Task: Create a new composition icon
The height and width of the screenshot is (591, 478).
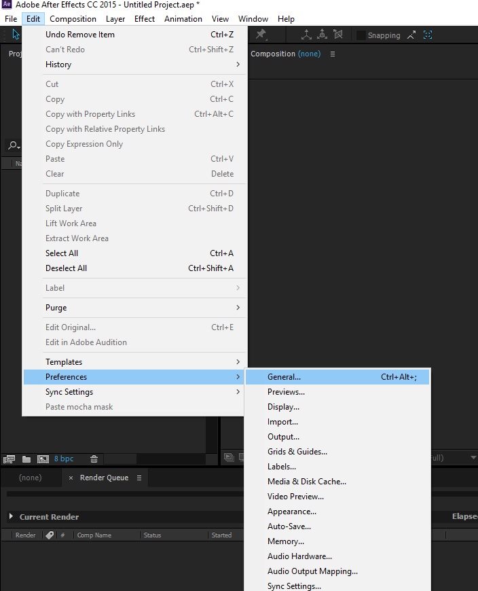Action: pyautogui.click(x=43, y=459)
